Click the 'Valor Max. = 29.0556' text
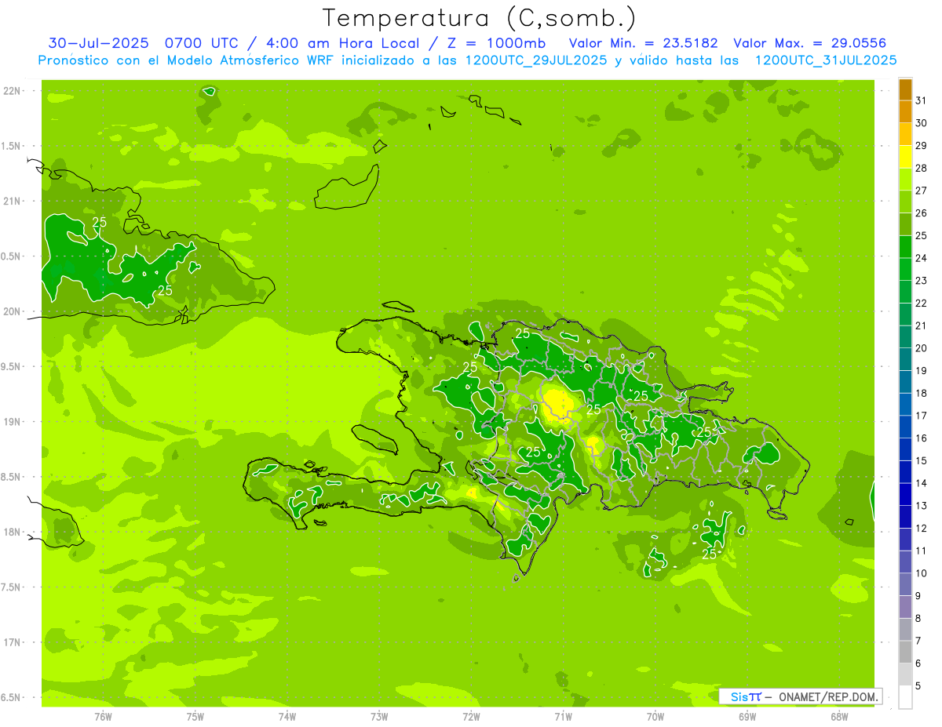 [810, 43]
